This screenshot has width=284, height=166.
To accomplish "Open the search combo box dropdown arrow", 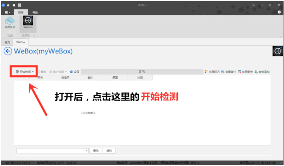I will point(87,151).
